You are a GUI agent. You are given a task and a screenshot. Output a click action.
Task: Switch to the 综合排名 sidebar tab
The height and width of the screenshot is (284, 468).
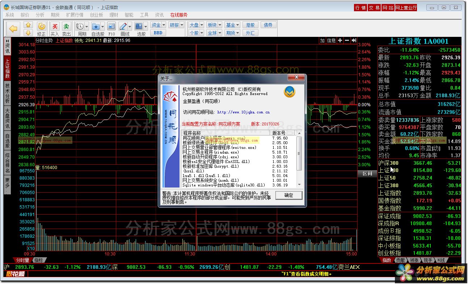7,163
